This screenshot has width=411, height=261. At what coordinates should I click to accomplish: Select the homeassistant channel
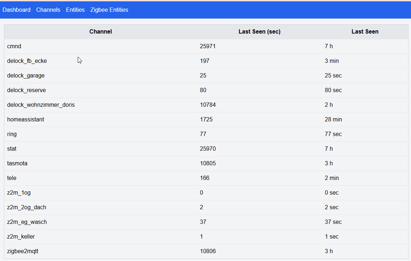[26, 120]
